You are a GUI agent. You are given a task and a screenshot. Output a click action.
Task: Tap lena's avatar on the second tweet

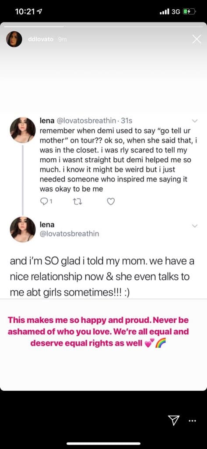[23, 229]
